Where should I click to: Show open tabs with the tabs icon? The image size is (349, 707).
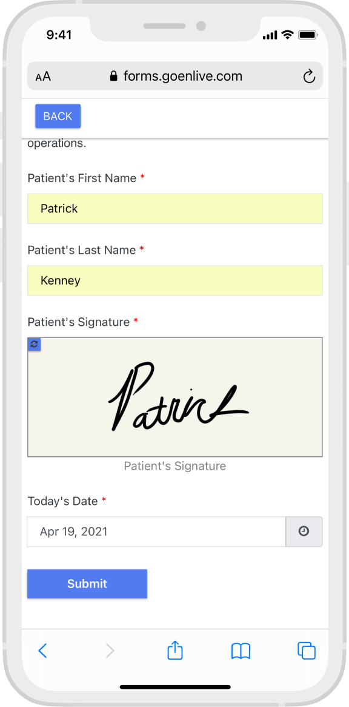point(307,651)
